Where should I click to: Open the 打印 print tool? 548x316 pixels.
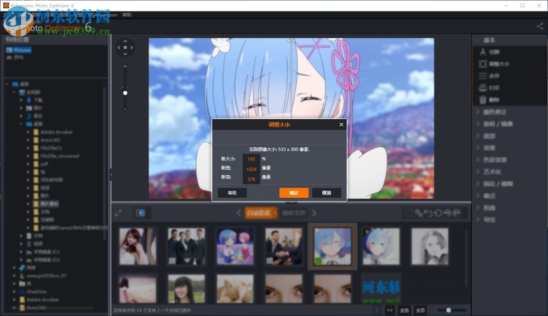click(x=495, y=88)
